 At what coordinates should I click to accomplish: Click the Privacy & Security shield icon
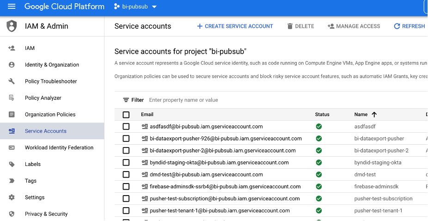click(12, 214)
